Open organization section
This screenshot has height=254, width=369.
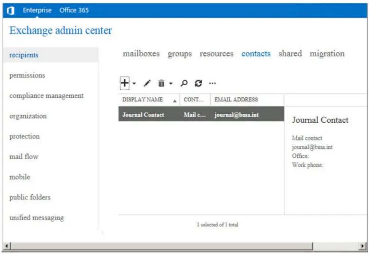(28, 116)
